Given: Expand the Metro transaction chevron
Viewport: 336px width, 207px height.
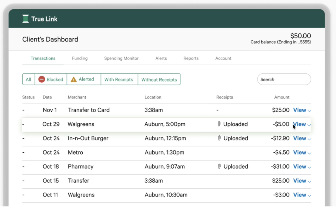Looking at the screenshot, I should [x=309, y=153].
